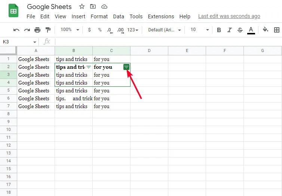Open the Google Sheets home logo
This screenshot has height=196, width=282.
click(13, 10)
